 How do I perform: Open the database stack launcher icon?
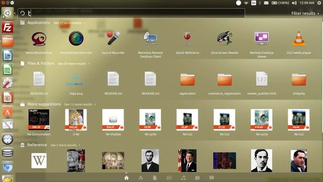8,153
